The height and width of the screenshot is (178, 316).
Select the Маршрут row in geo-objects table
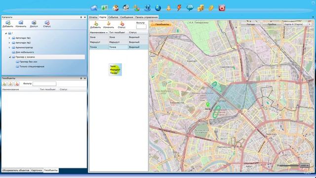click(x=118, y=42)
